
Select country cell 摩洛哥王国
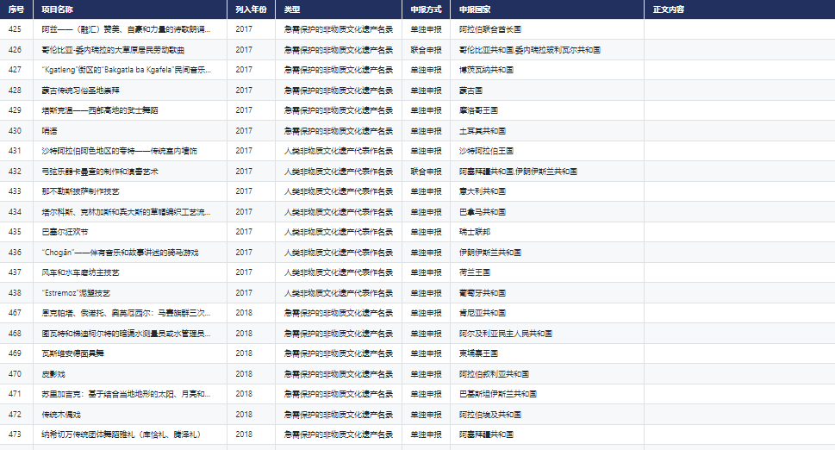(478, 110)
